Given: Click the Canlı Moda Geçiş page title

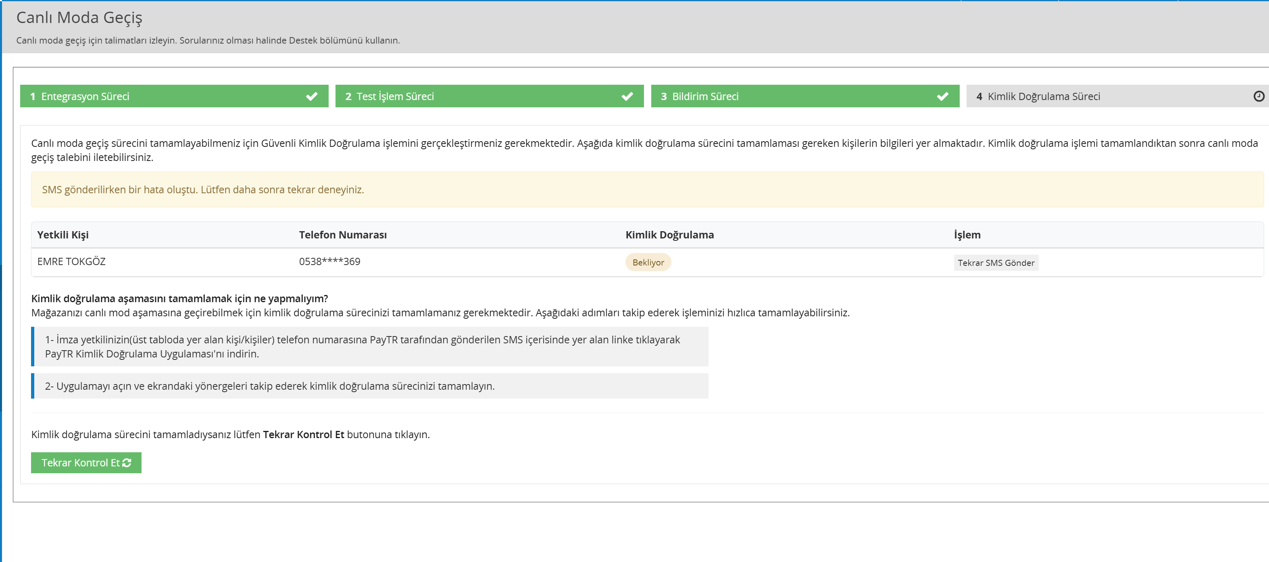Looking at the screenshot, I should [79, 18].
